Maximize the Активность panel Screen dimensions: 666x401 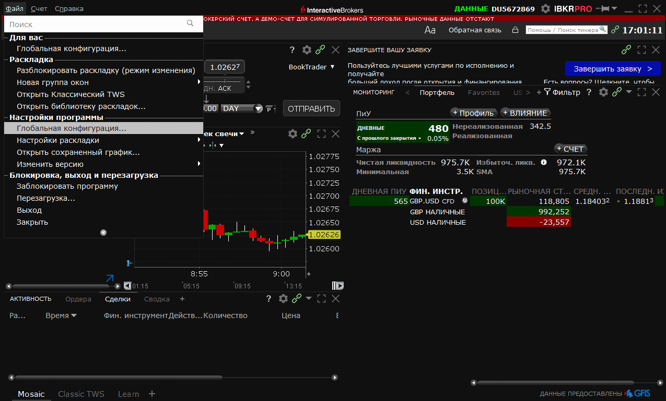click(x=321, y=299)
